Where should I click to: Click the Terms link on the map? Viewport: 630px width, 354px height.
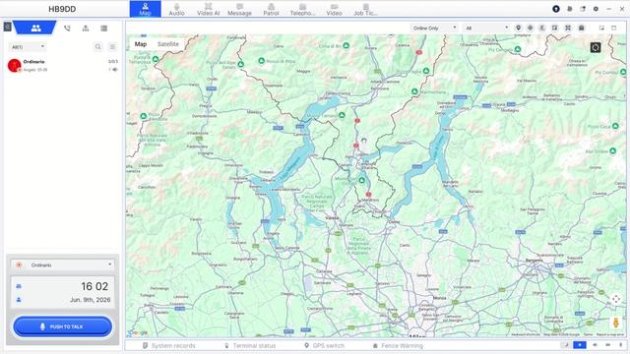(588, 334)
